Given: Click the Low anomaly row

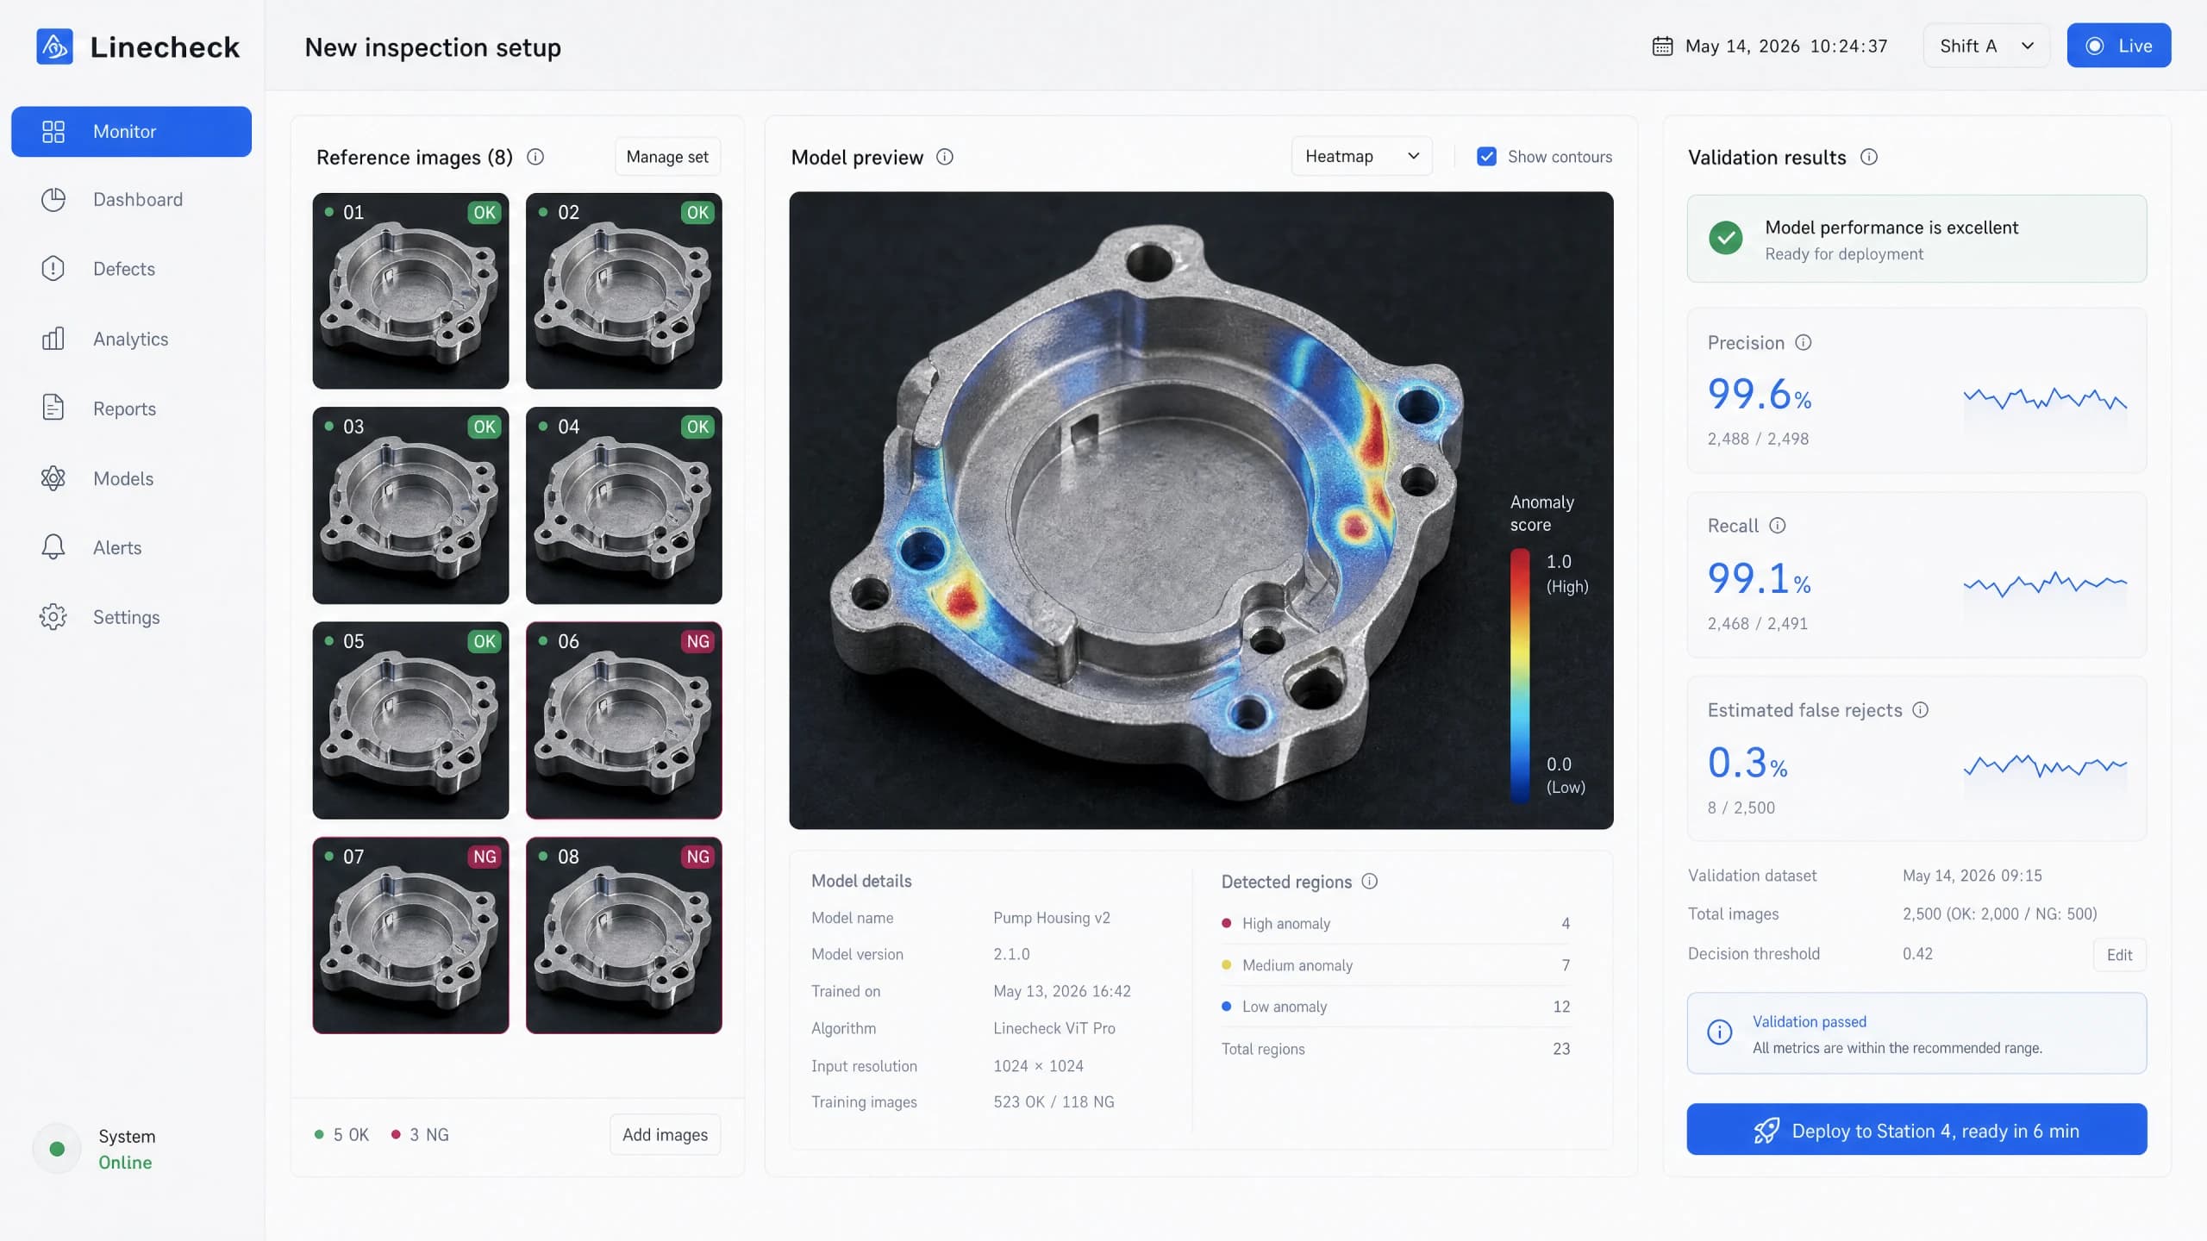Looking at the screenshot, I should [1396, 1007].
